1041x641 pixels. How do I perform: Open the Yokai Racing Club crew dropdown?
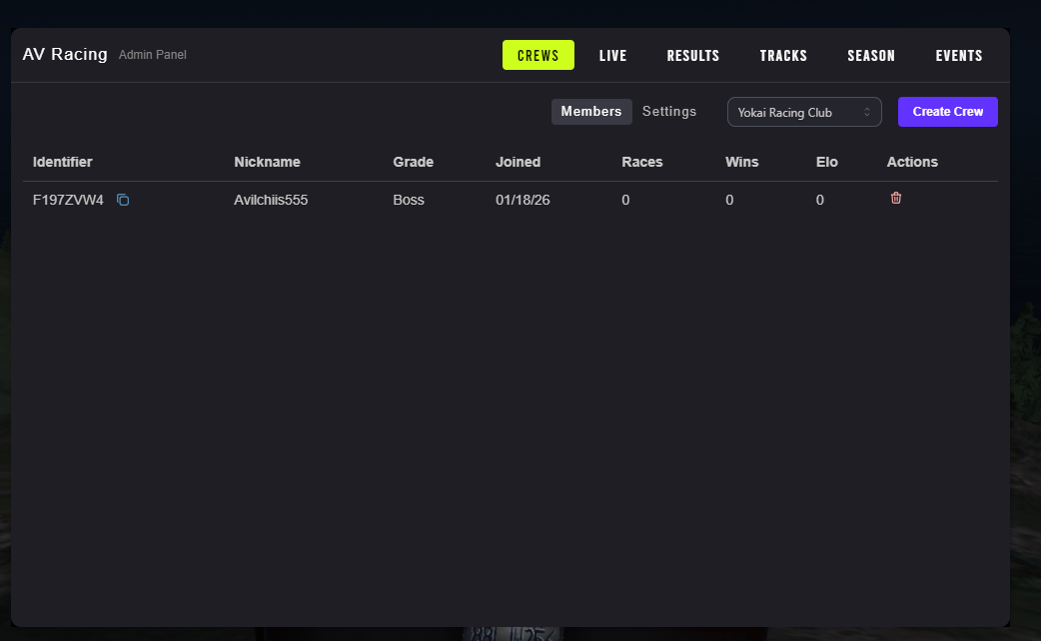click(x=804, y=112)
